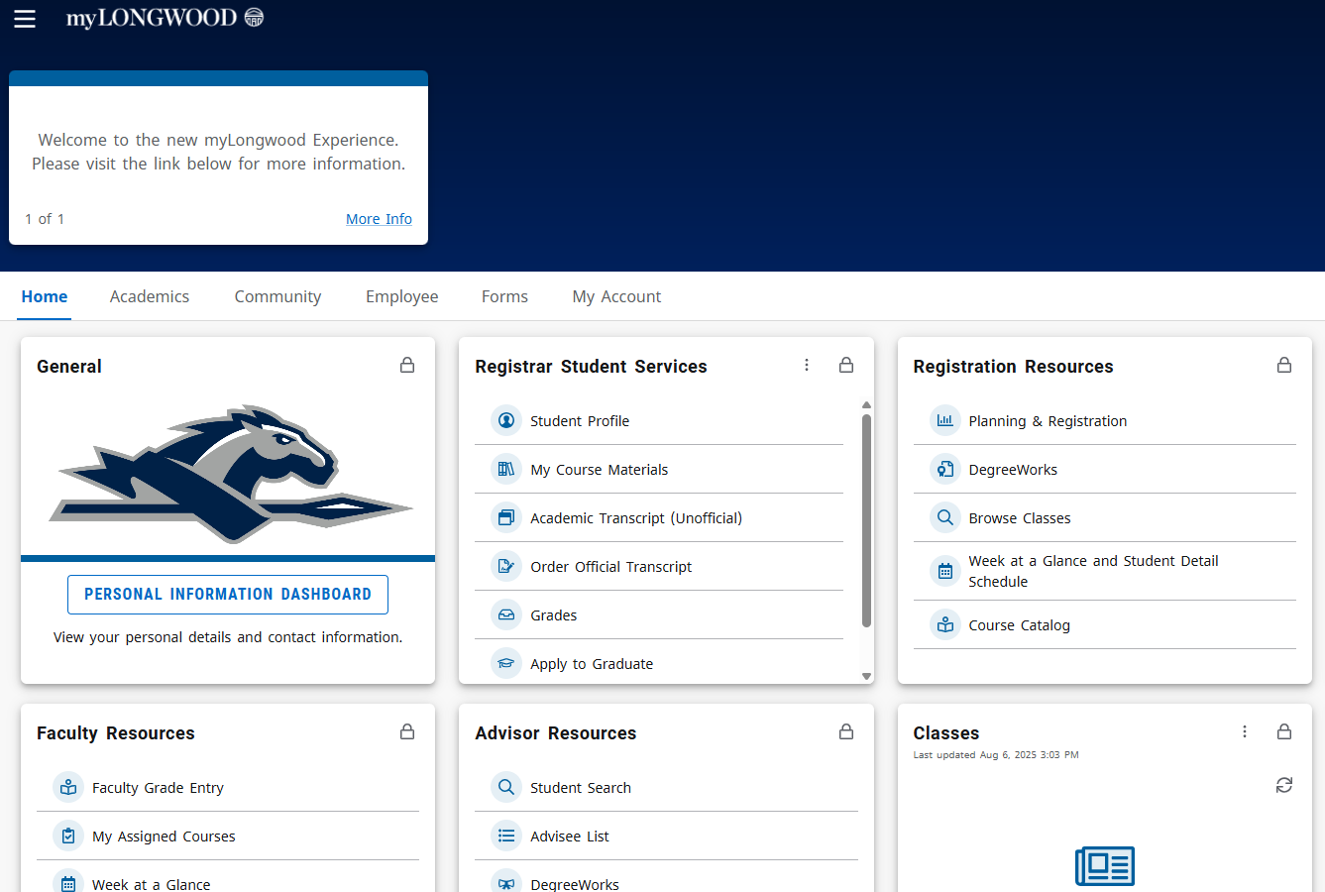Viewport: 1325px width, 892px height.
Task: Go to the My Account tab
Action: tap(616, 296)
